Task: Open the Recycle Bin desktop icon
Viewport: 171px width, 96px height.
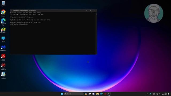Action: (3, 3)
